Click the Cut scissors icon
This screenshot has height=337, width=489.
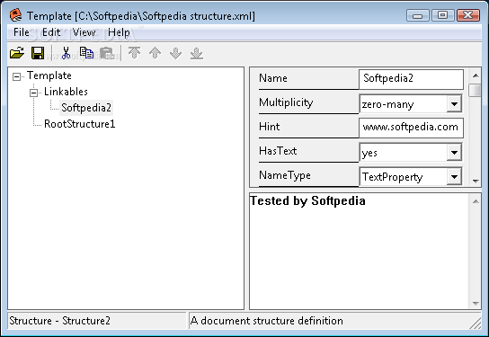coord(66,53)
